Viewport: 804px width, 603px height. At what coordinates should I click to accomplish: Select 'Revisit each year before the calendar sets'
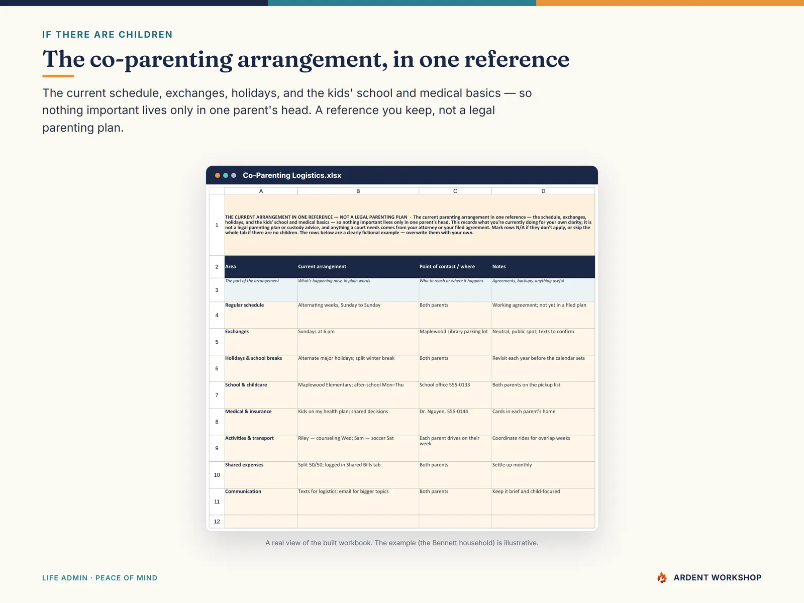543,368
